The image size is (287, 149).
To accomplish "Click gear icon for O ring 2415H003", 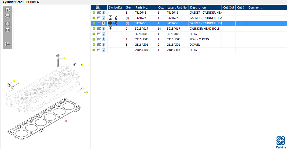I will 94,39.
